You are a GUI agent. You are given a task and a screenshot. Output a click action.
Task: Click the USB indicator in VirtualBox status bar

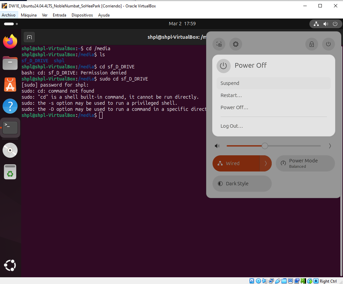tap(277, 281)
